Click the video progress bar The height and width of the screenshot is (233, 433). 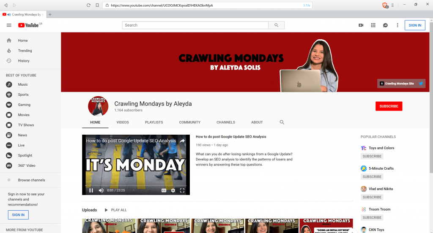[x=136, y=185]
